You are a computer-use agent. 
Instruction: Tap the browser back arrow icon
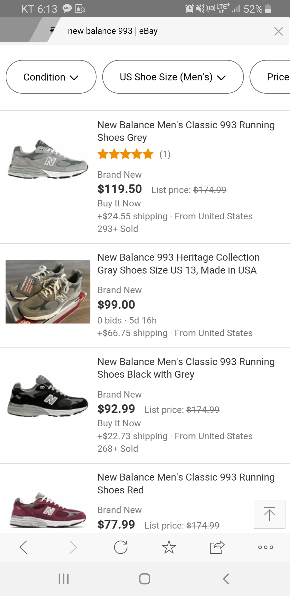pos(24,547)
